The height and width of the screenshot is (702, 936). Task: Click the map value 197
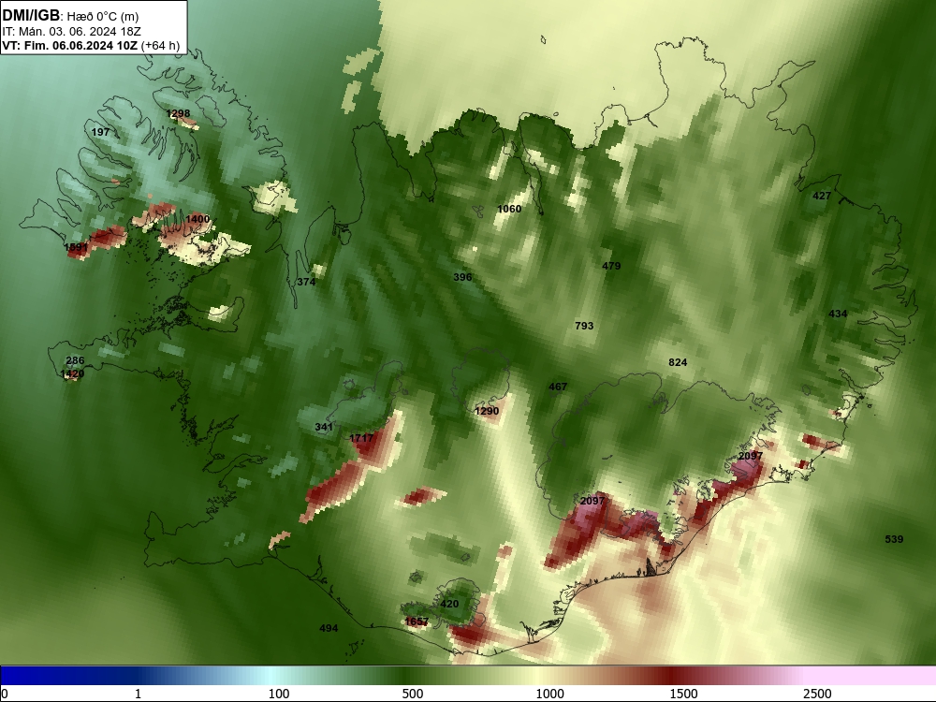(x=100, y=132)
